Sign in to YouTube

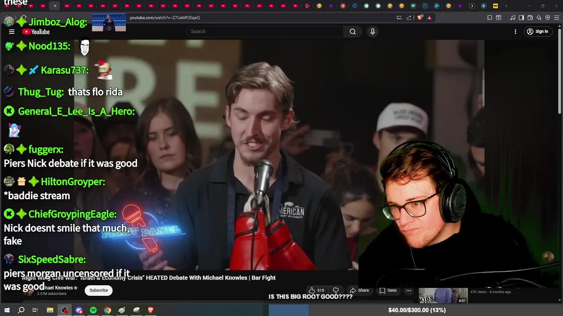(537, 32)
